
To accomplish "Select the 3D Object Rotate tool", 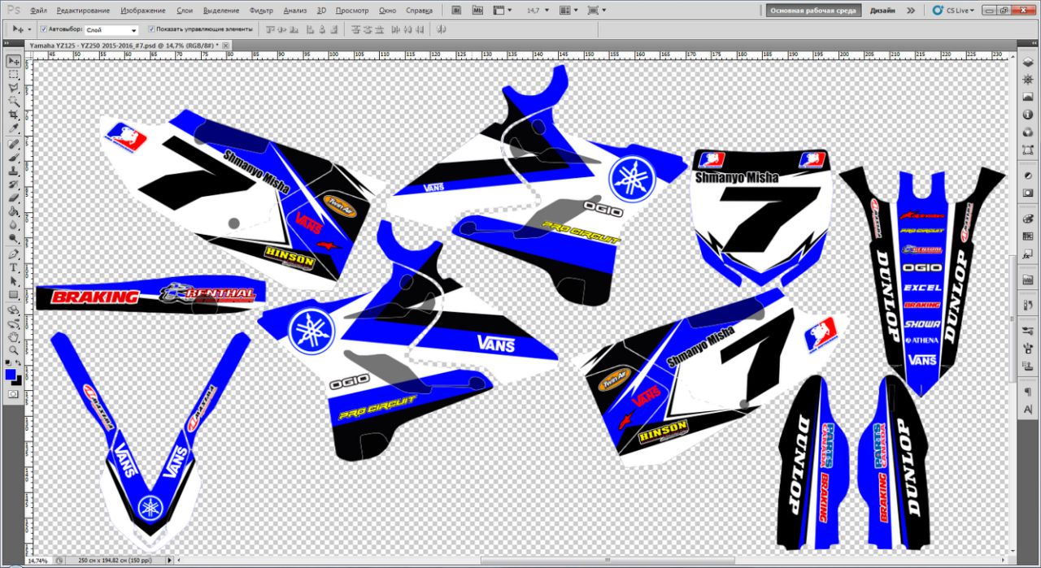I will [x=14, y=310].
